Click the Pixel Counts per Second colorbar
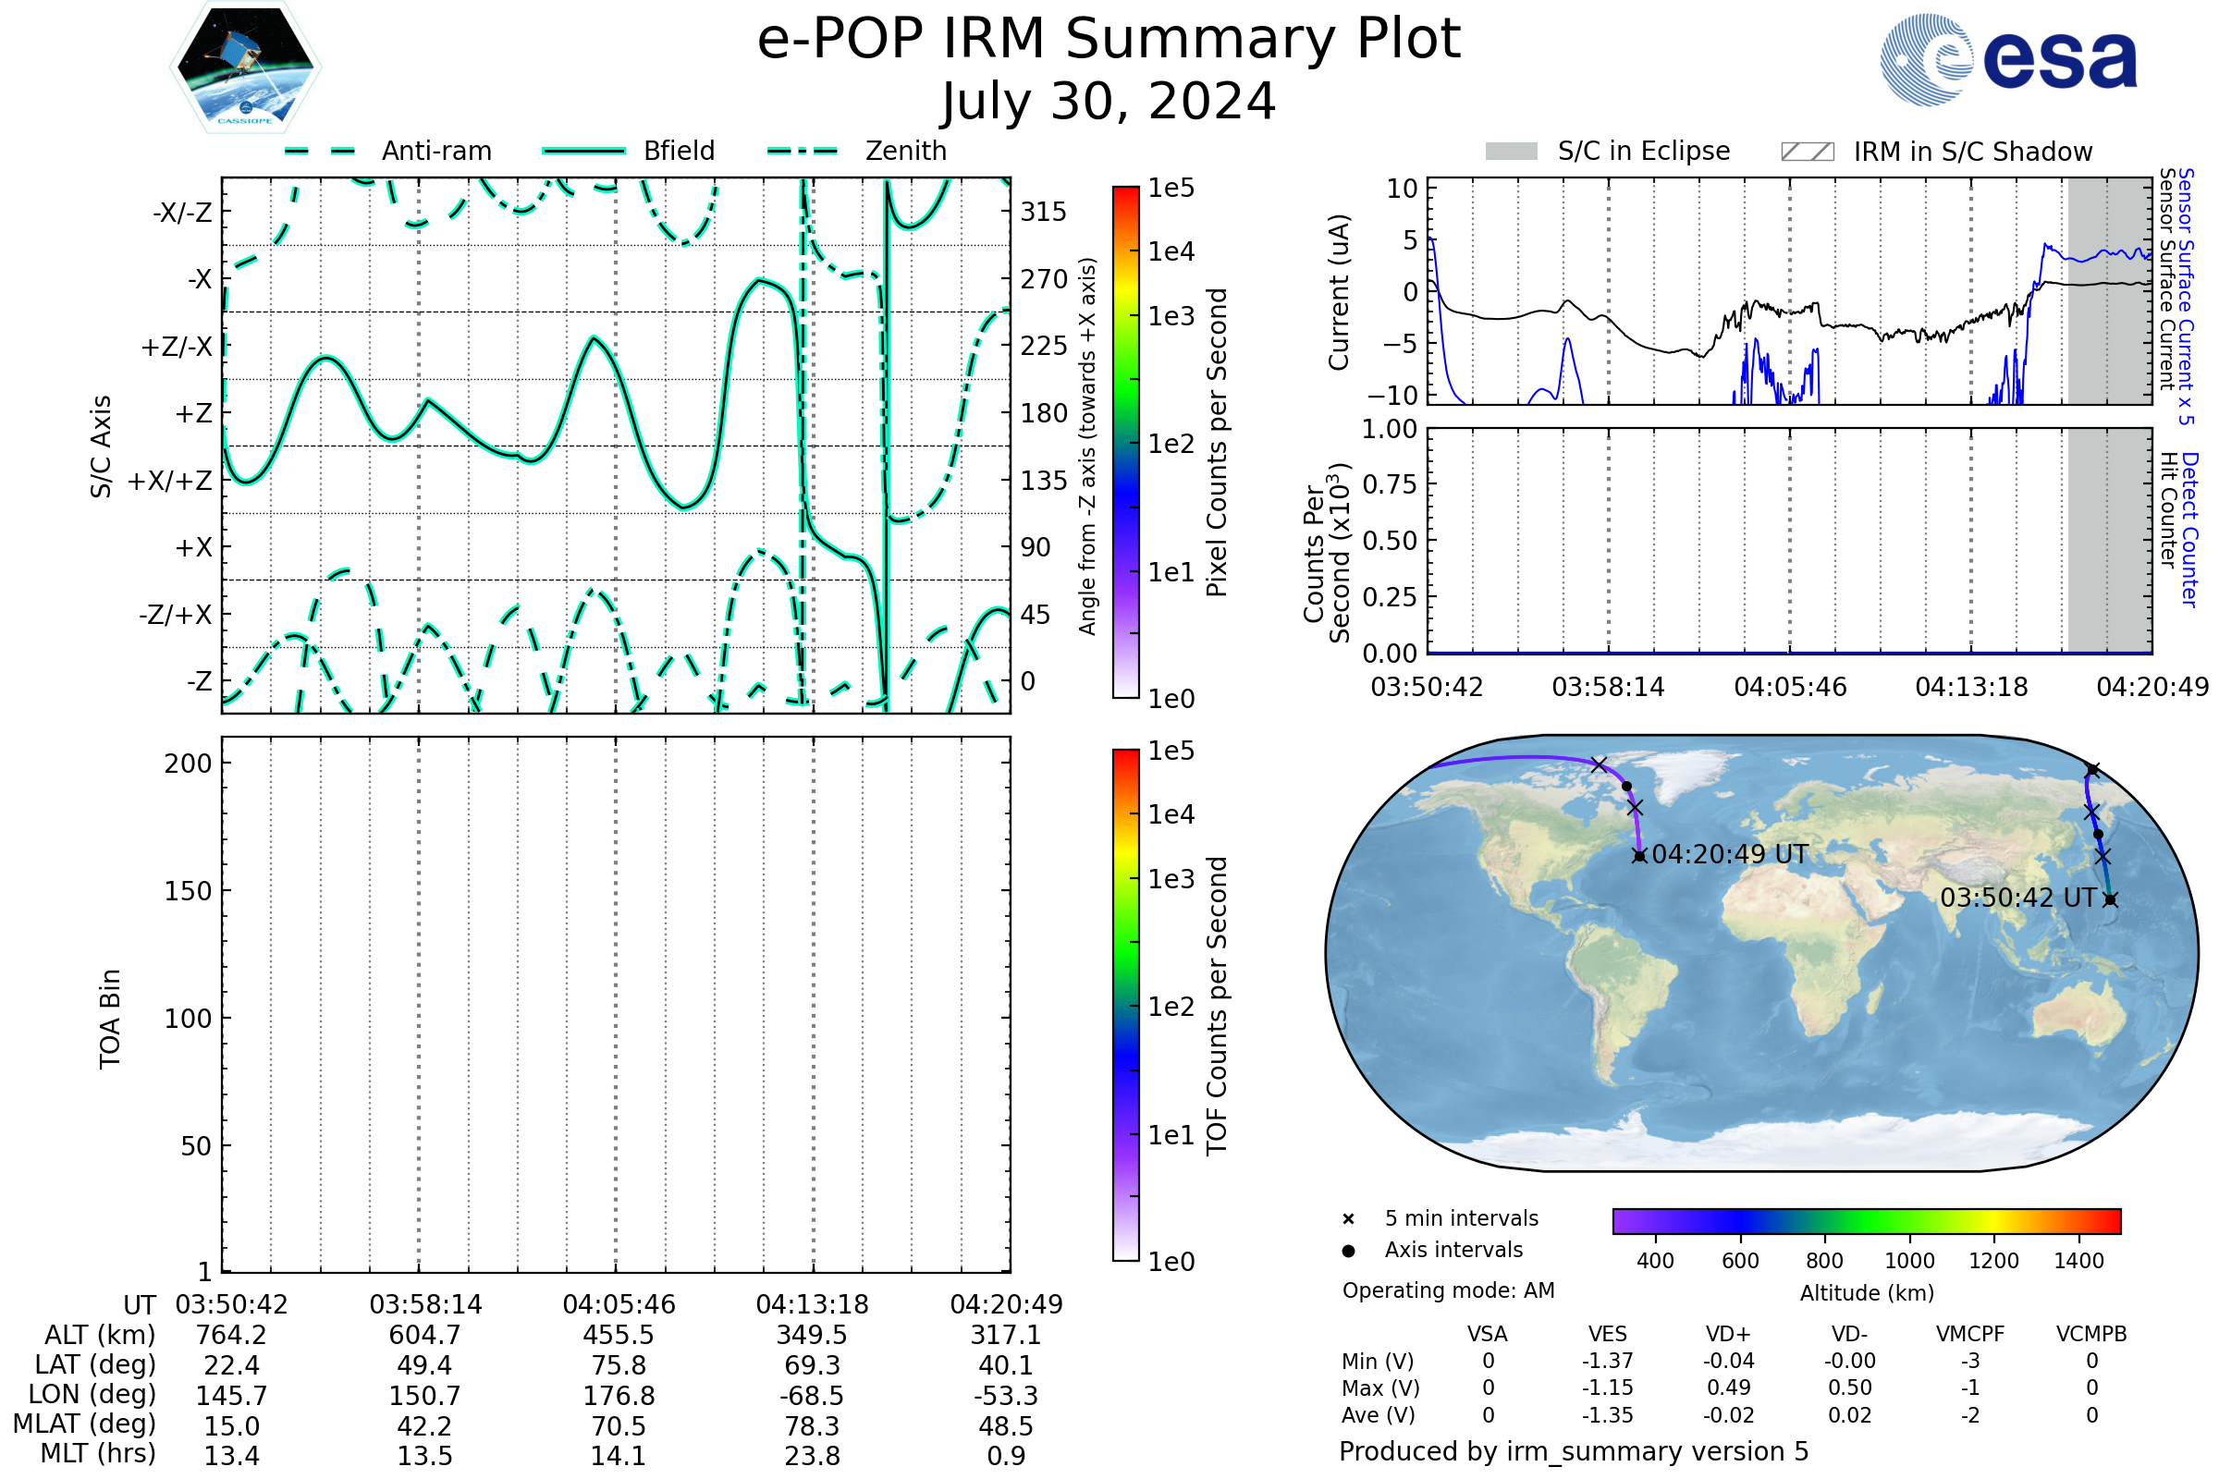Screen dimensions: 2219x1479 pos(1125,443)
